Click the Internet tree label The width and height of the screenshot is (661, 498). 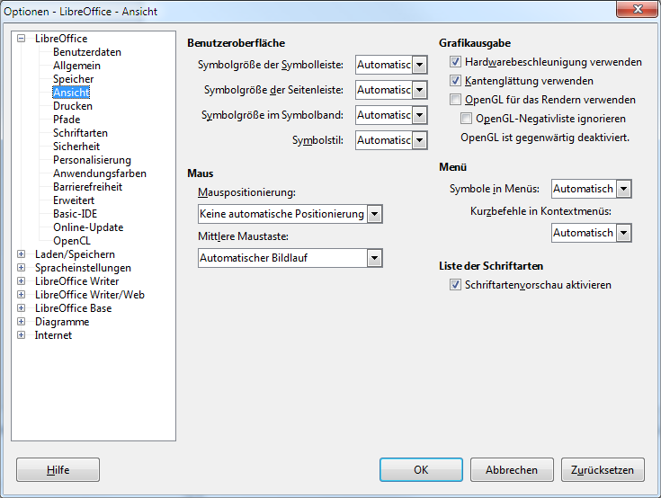pos(53,335)
